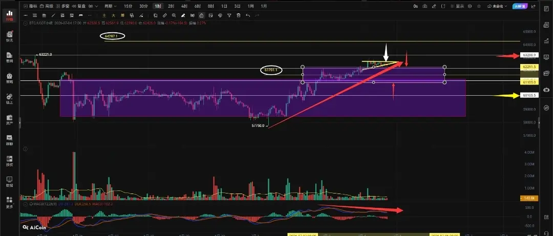553x236 pixels.
Task: Open the 未命名 layout dropdown
Action: point(497,6)
